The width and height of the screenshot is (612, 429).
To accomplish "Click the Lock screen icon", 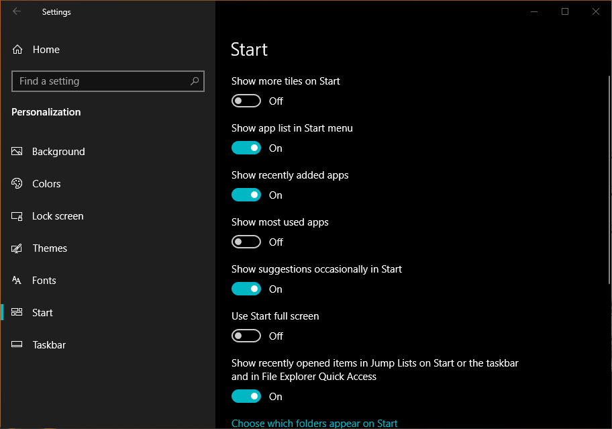I will [17, 216].
